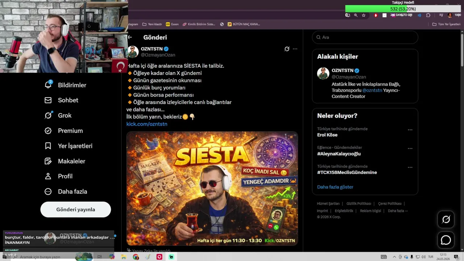Open @OzmayanOzan handle on the post
Screen dimensions: 464x261
tap(158, 55)
